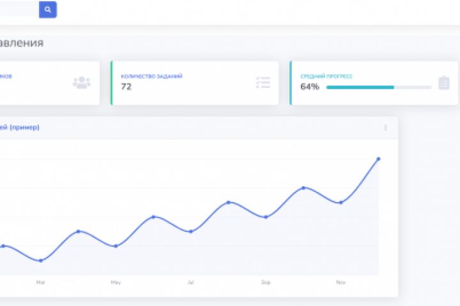
Task: Click the August data point on chart
Action: pyautogui.click(x=228, y=202)
